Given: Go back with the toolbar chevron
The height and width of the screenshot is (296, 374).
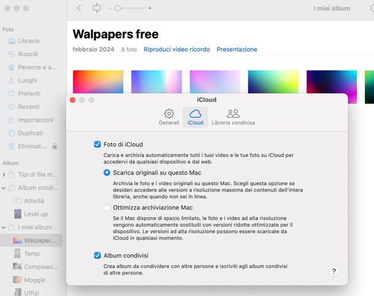Looking at the screenshot, I should [79, 8].
